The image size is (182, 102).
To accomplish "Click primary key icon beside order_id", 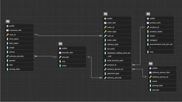I will (x=105, y=27).
